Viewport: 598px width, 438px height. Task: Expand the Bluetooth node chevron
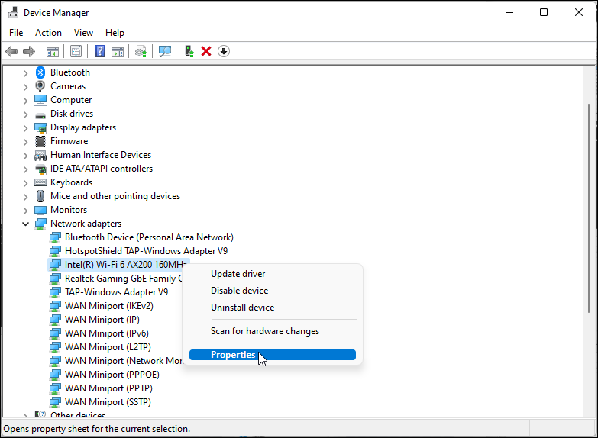coord(25,72)
